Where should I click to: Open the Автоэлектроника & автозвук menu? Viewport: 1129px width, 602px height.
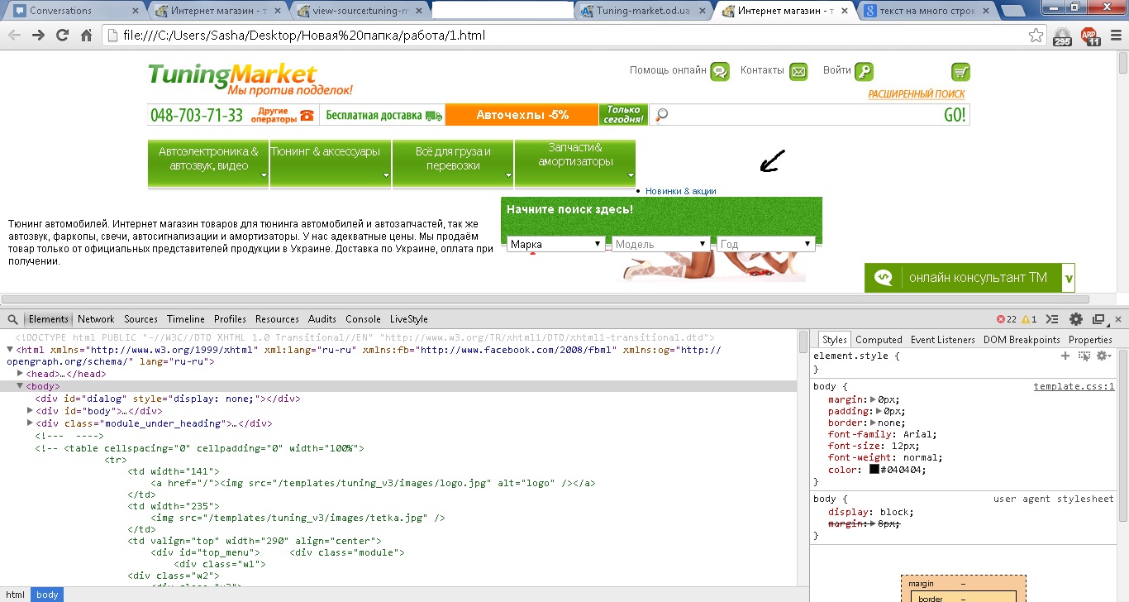[208, 164]
